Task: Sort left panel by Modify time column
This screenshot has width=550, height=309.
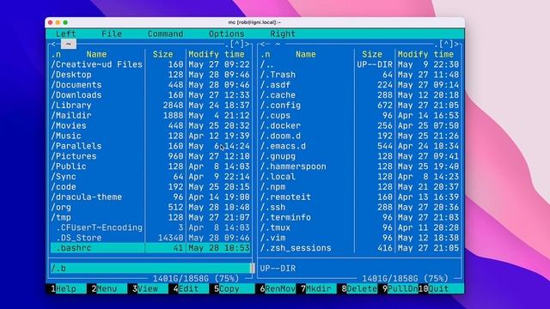Action: click(x=217, y=54)
